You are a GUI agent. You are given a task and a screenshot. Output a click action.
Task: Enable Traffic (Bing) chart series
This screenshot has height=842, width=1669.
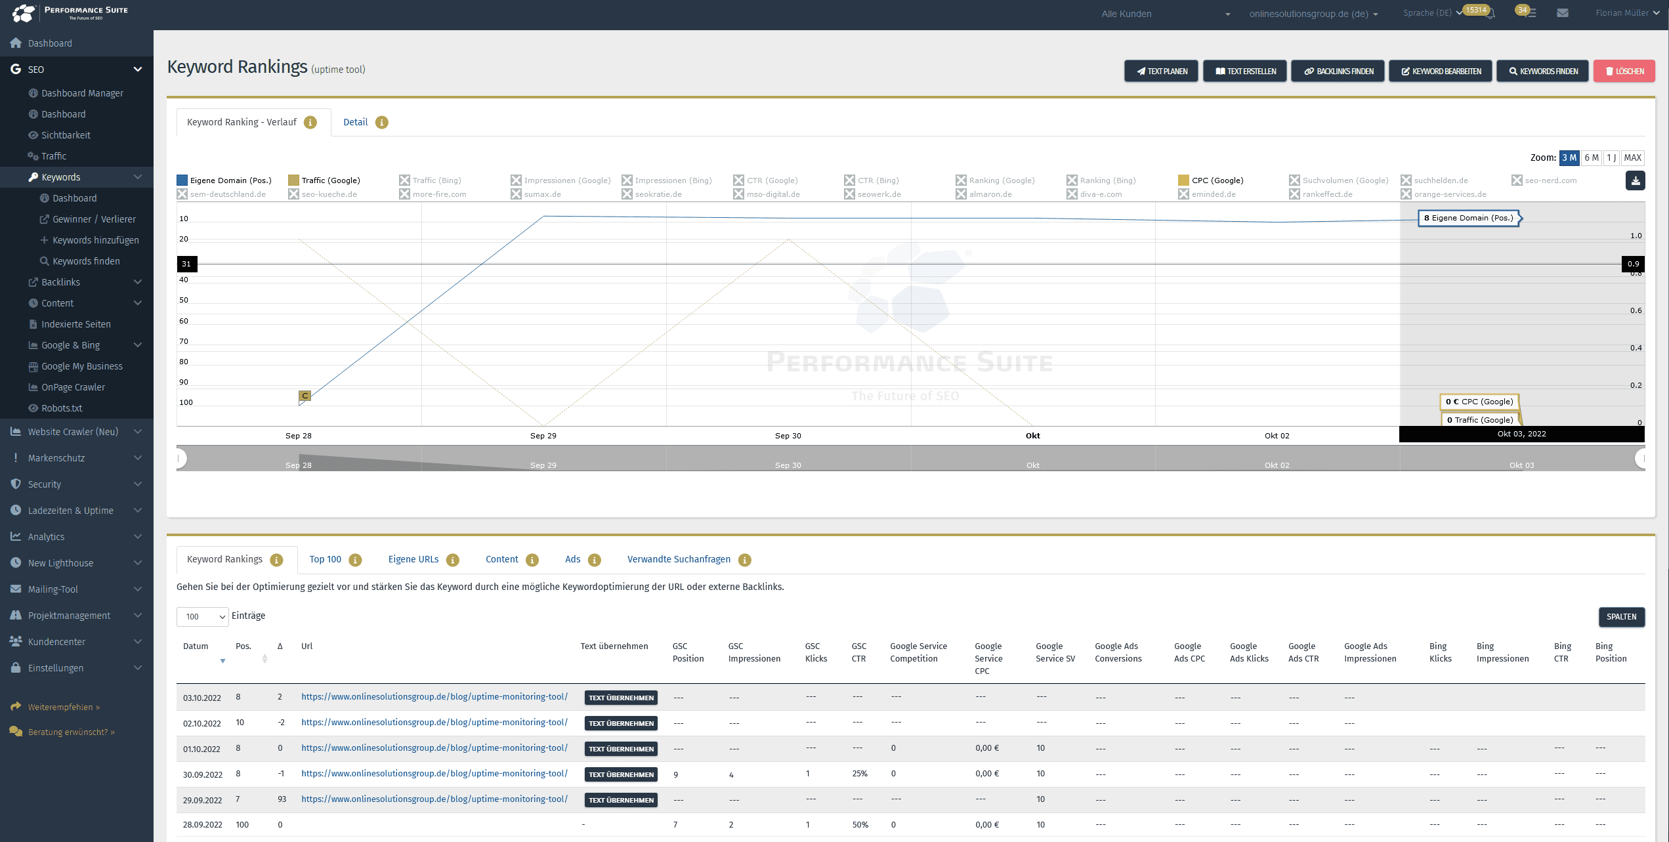click(430, 180)
